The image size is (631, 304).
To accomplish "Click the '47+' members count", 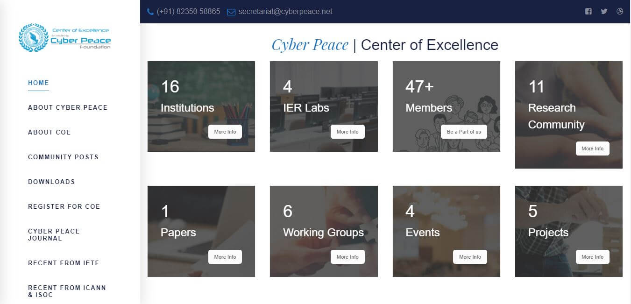I will [x=419, y=86].
